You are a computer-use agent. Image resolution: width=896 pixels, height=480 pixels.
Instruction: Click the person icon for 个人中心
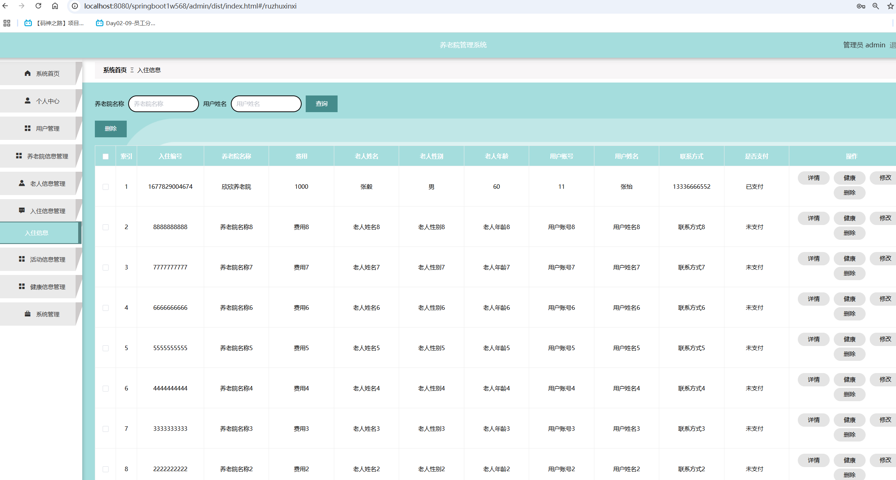pos(27,101)
